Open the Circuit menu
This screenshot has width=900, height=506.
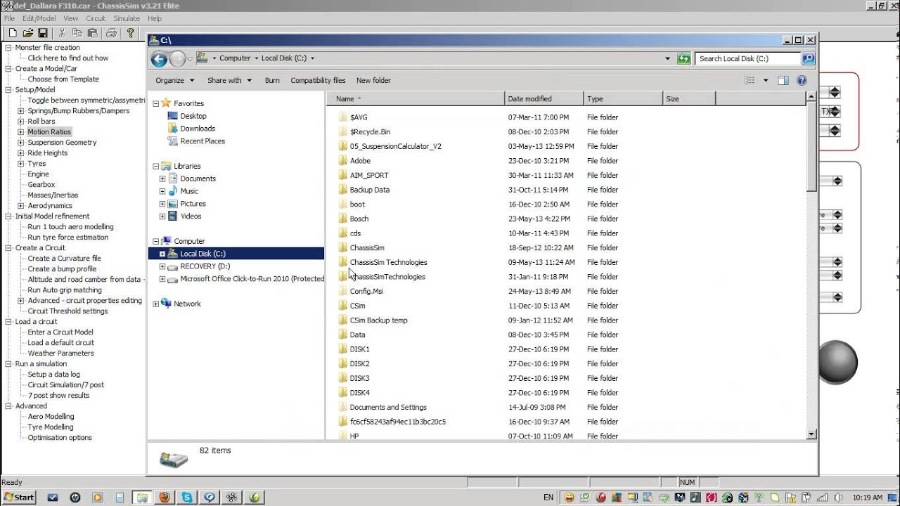coord(96,18)
